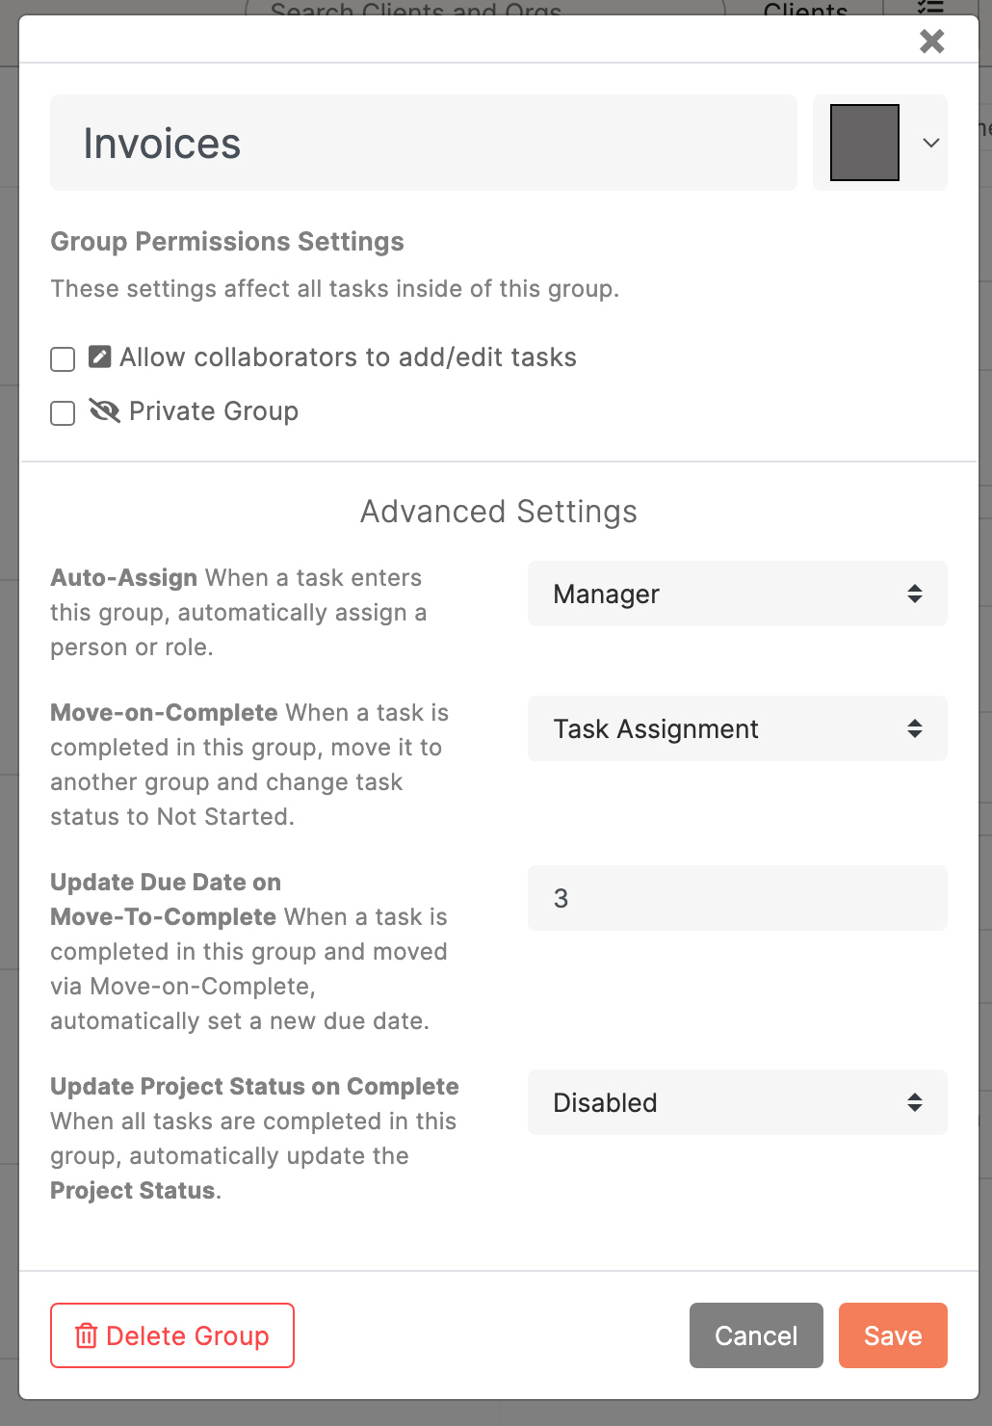Check the Private Group checkbox
The width and height of the screenshot is (992, 1426).
pyautogui.click(x=63, y=413)
